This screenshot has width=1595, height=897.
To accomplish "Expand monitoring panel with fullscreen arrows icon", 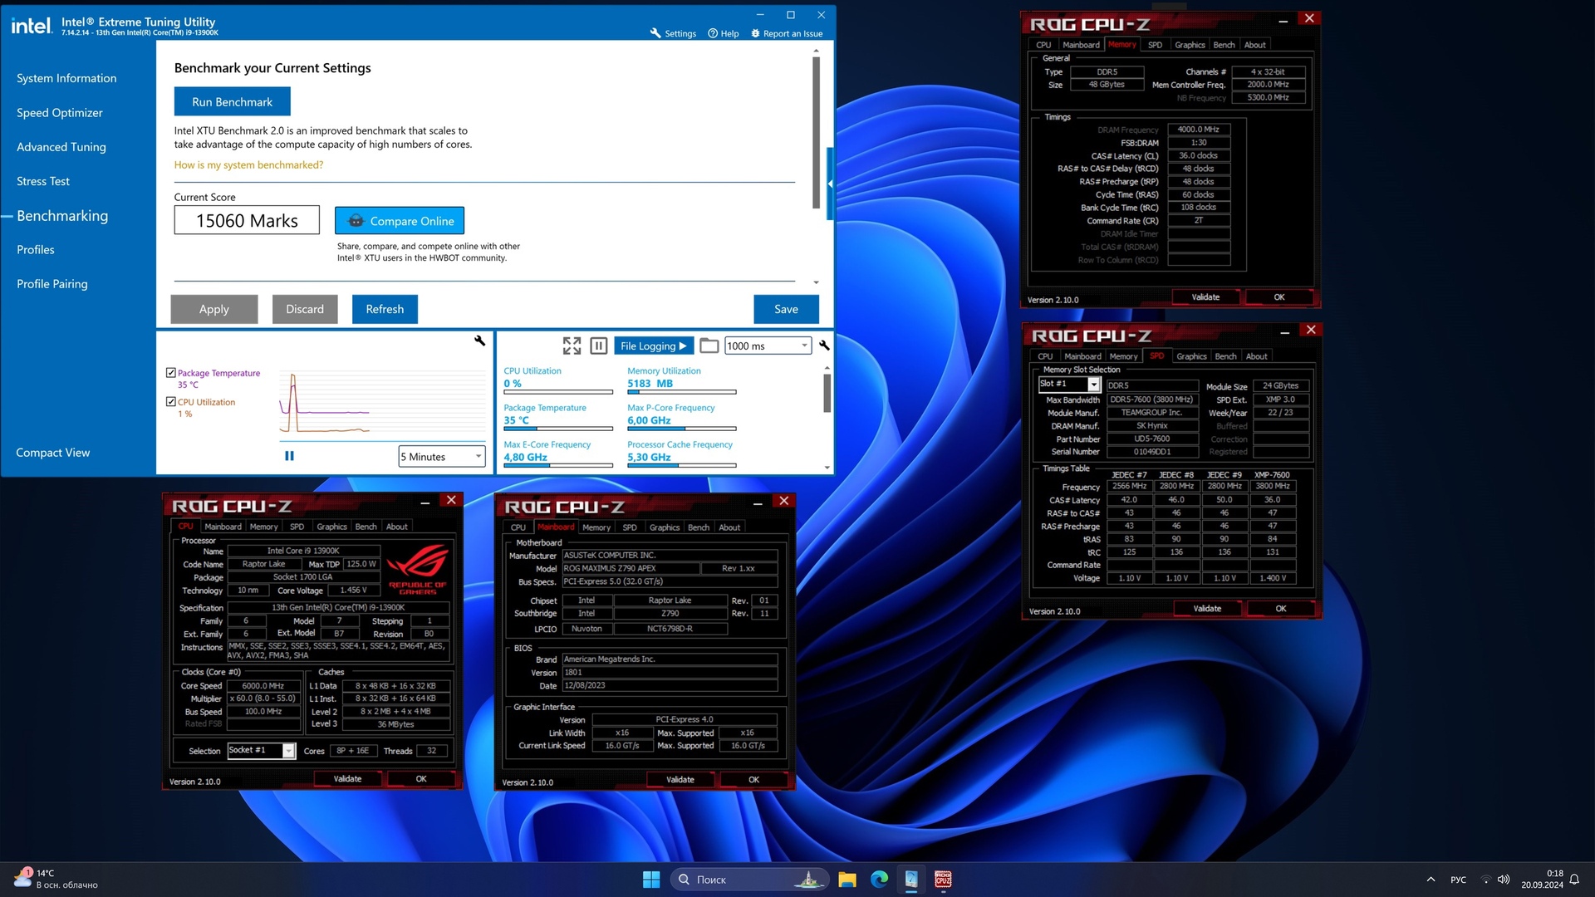I will click(x=572, y=346).
